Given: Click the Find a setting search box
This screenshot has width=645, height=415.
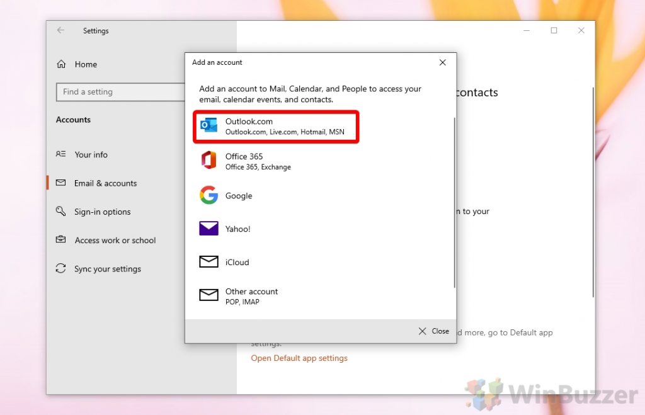Looking at the screenshot, I should point(120,92).
